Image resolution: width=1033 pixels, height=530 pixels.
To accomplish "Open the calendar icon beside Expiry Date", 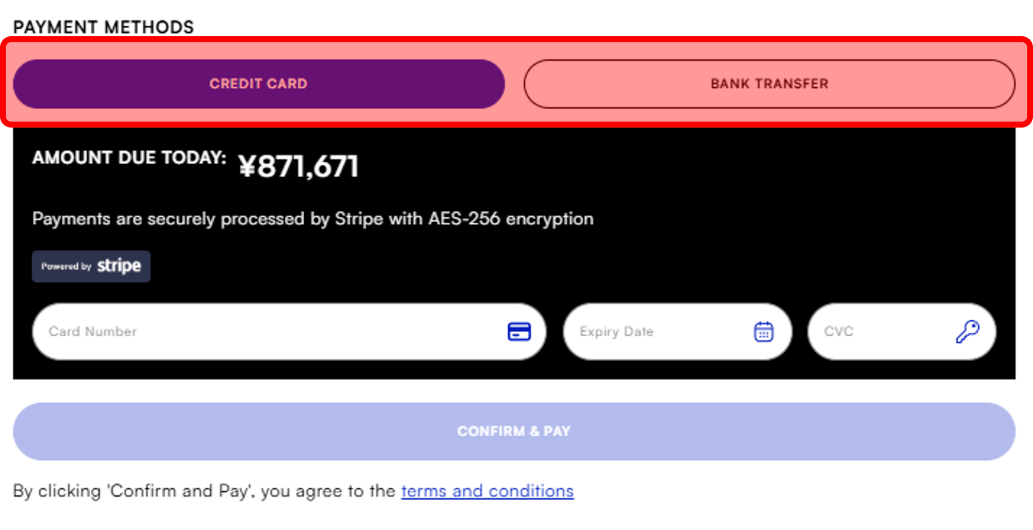I will [763, 332].
